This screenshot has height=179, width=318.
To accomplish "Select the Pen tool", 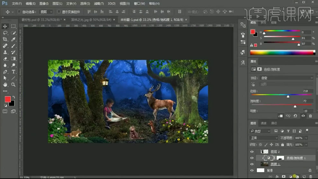I will click(5, 72).
